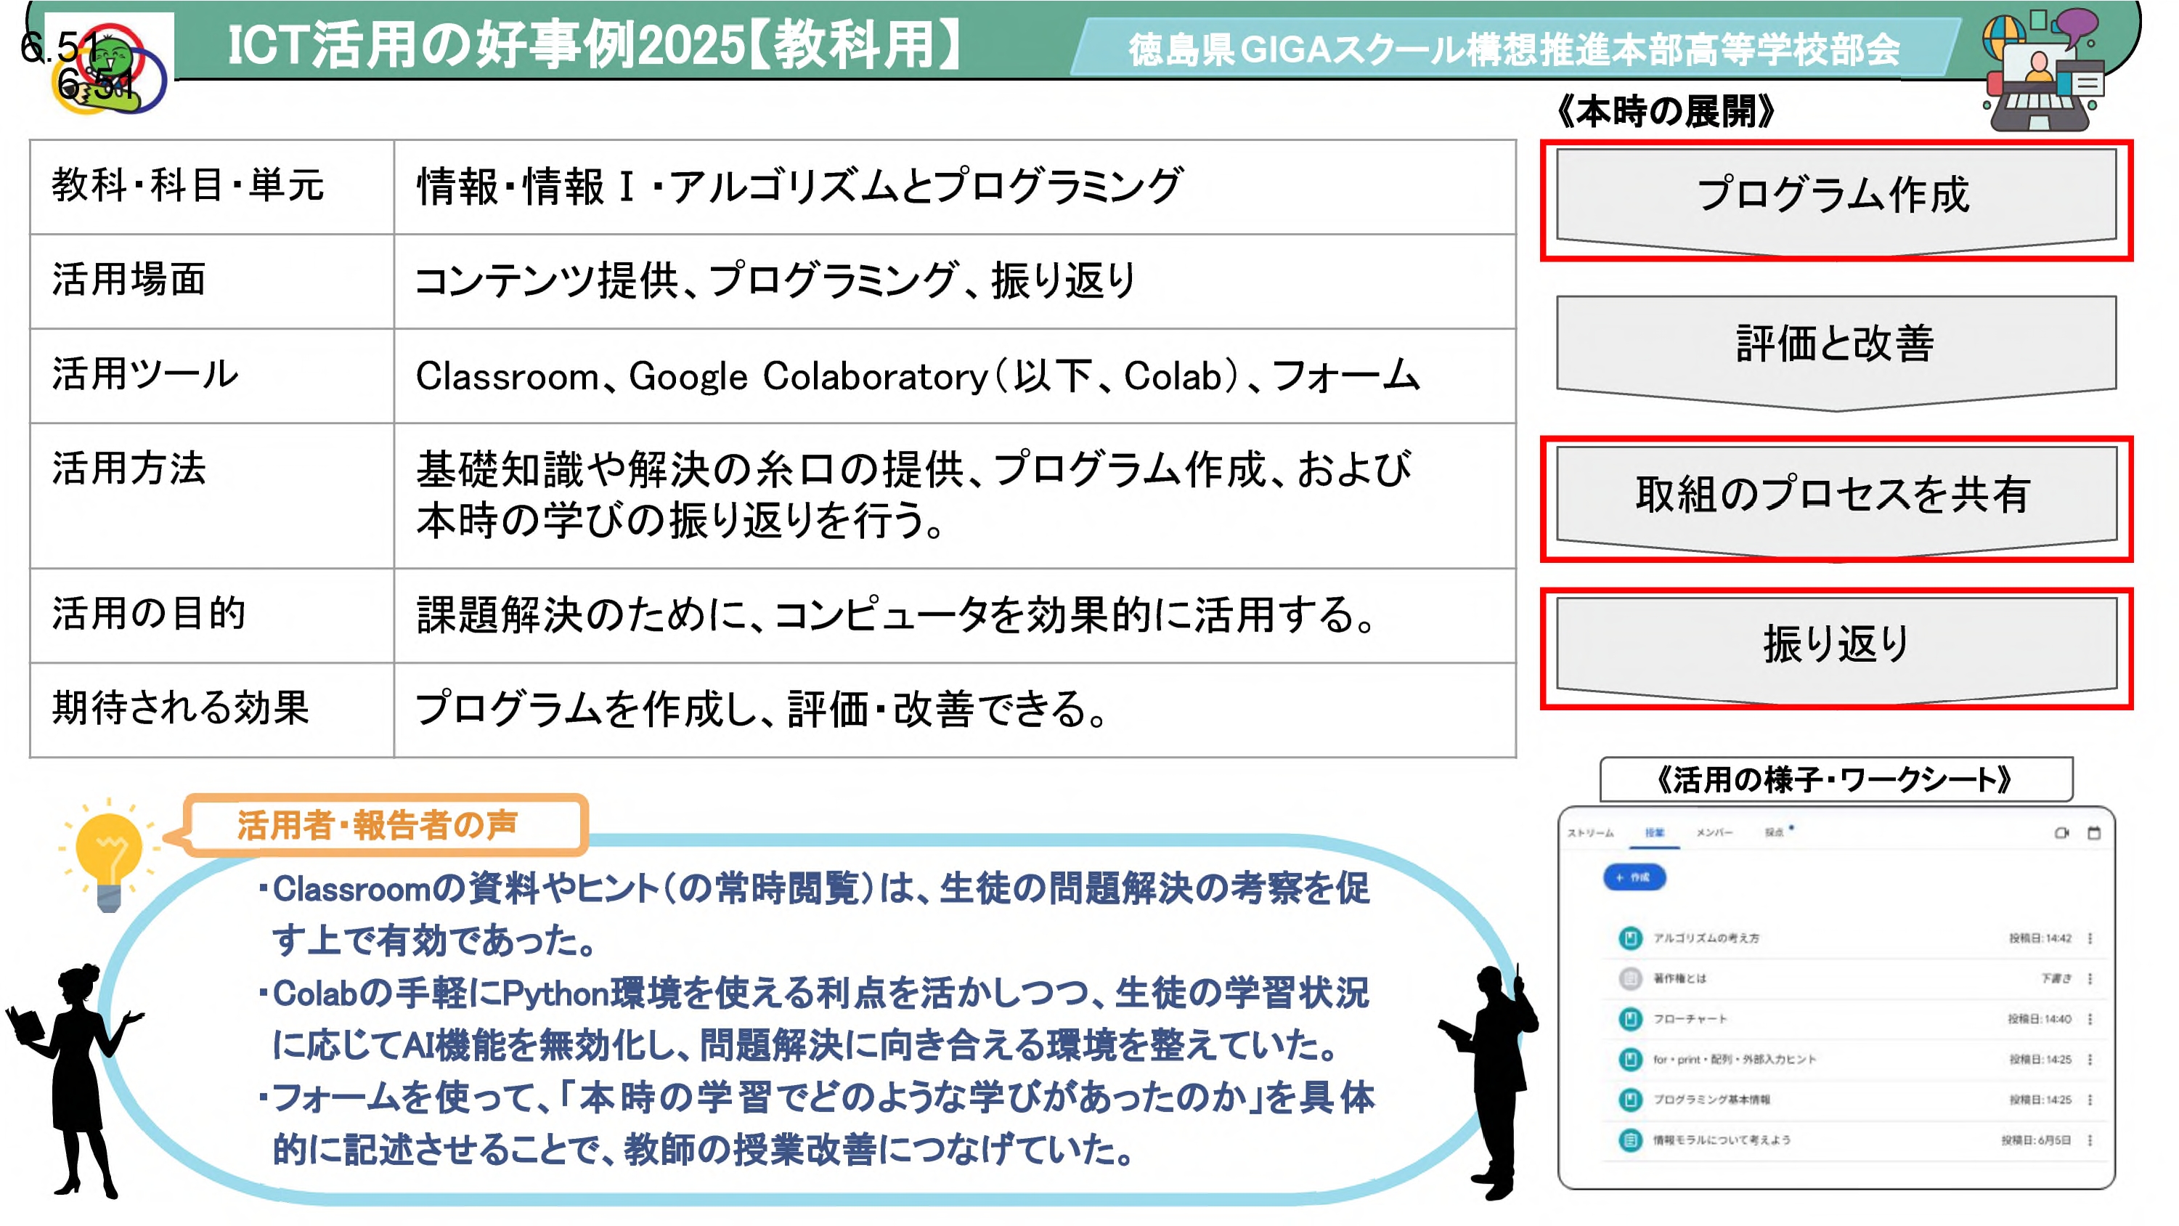Click the gray draft icon for 著作権とは

1630,978
